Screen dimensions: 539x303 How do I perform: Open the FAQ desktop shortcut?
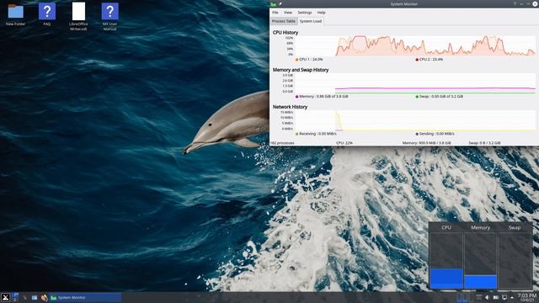click(47, 14)
